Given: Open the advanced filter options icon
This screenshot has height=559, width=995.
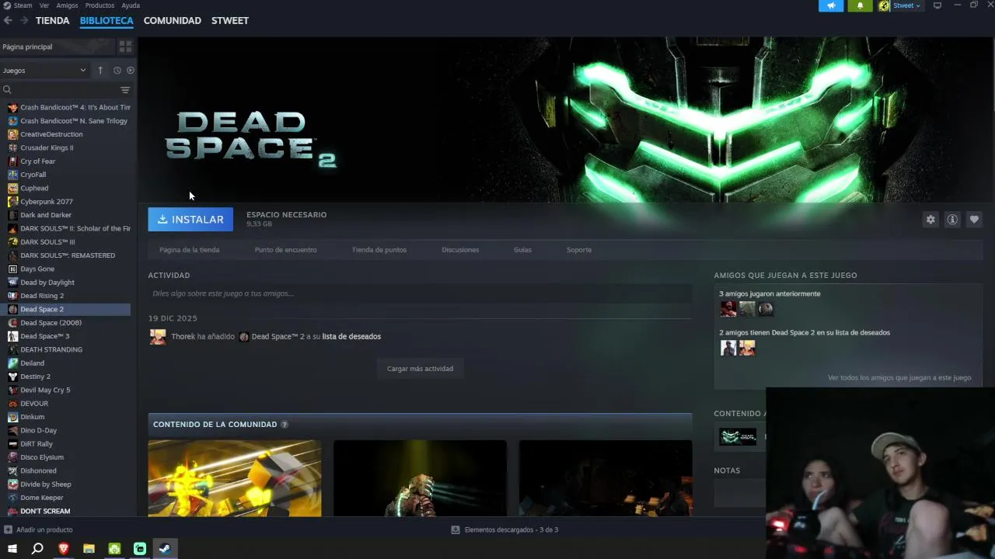Looking at the screenshot, I should 125,90.
